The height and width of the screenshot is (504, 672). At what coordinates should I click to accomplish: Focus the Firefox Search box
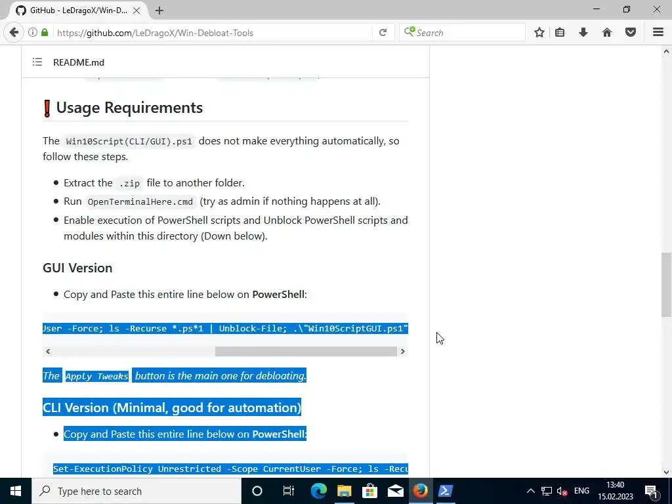click(x=462, y=33)
